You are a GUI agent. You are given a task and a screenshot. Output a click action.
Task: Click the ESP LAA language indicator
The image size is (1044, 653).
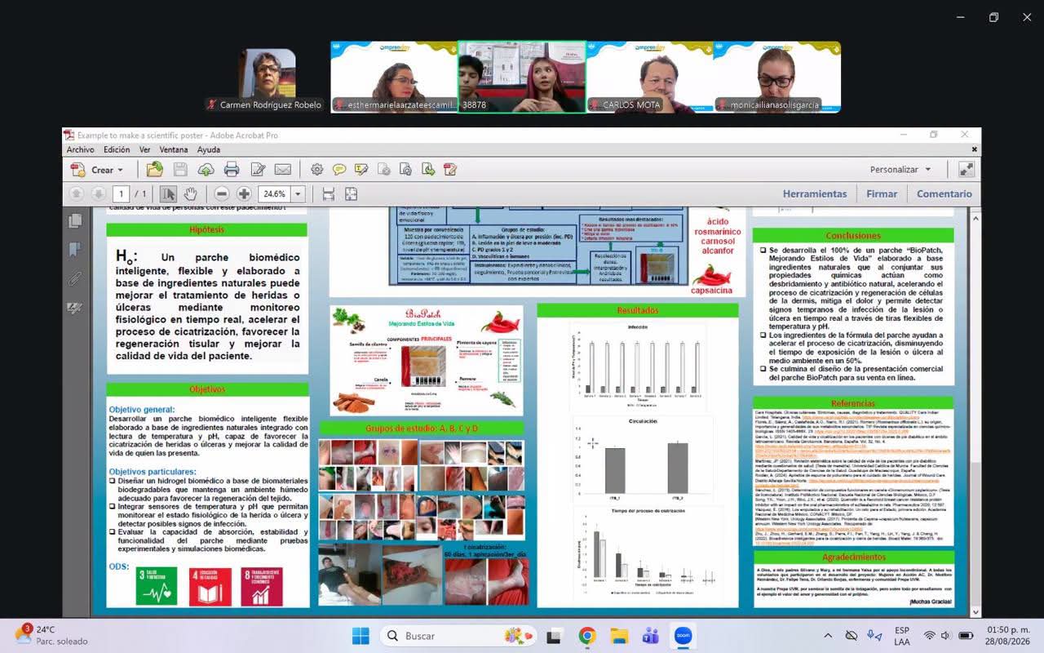coord(902,636)
